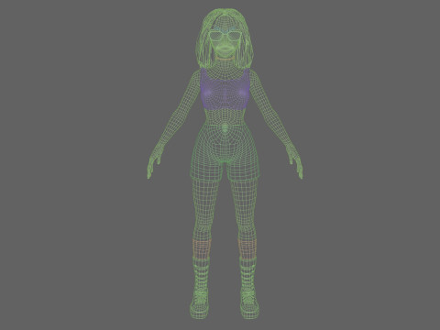Select the shorts mesh on the character's hips
Screen dimensions: 440x330
pyautogui.click(x=225, y=153)
